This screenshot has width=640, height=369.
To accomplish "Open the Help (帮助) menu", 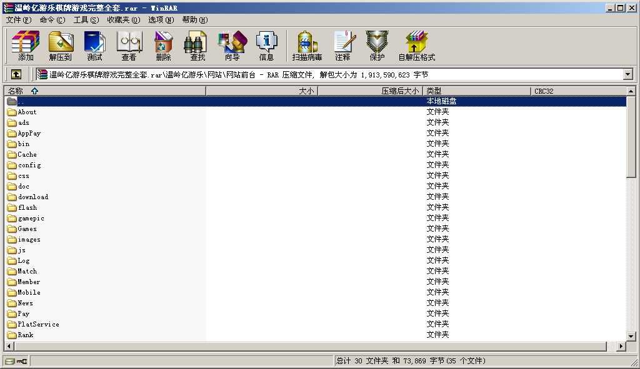I will point(195,20).
